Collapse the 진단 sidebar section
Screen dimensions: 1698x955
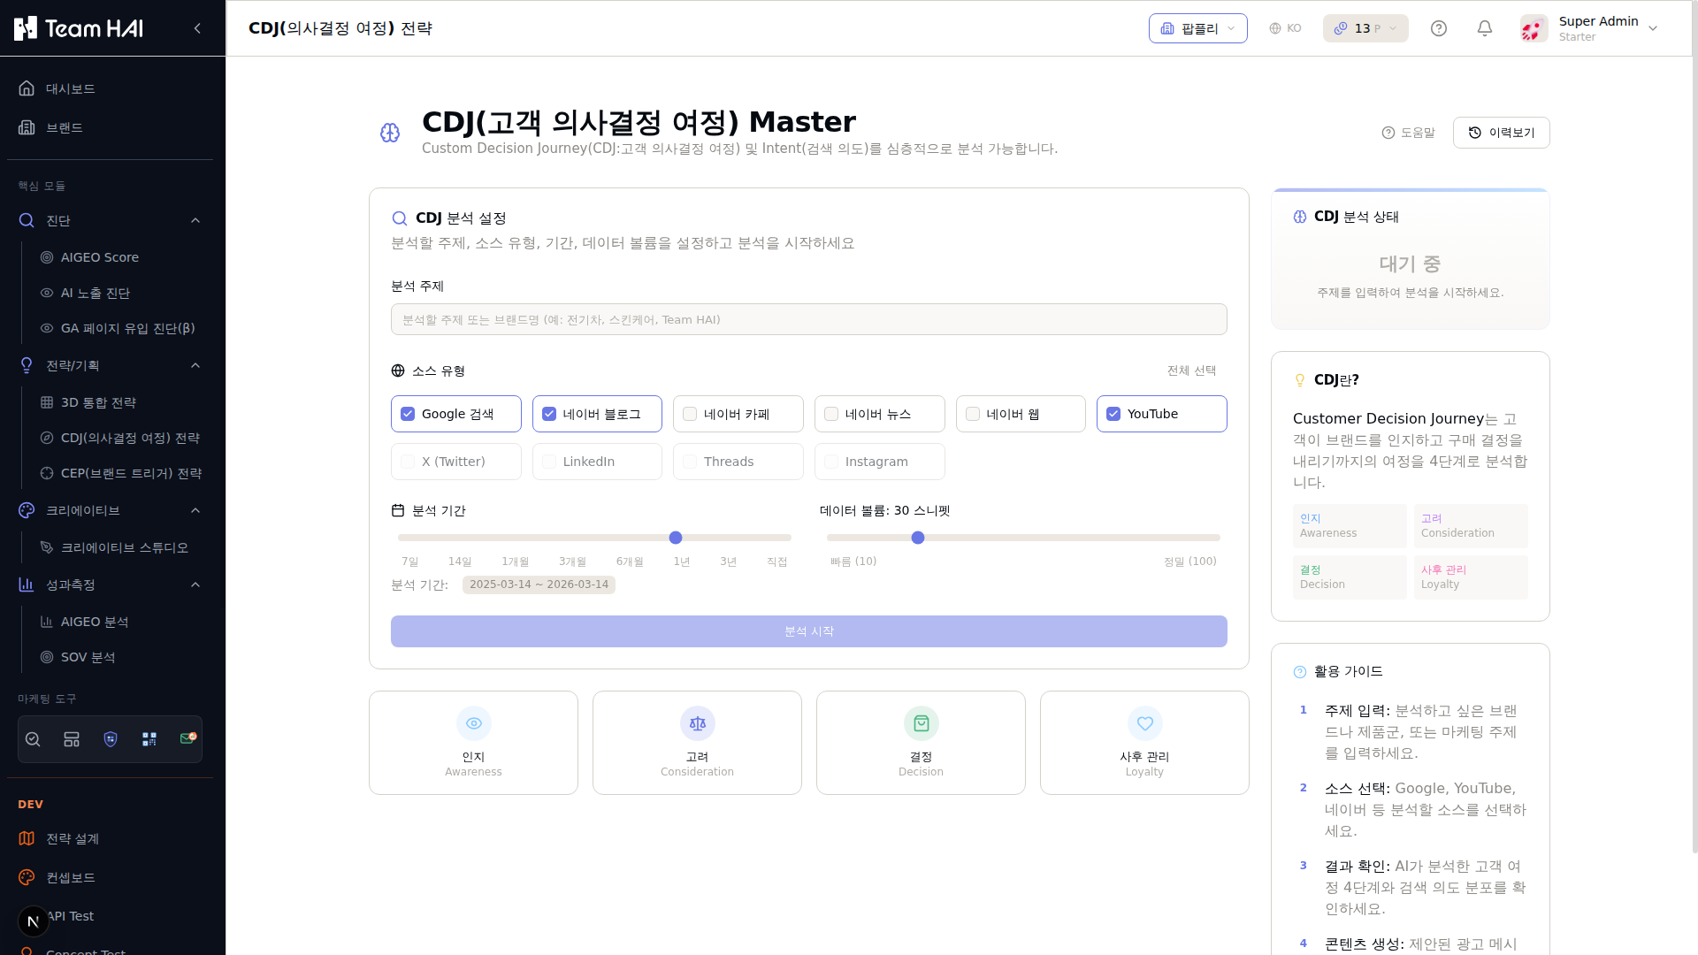[x=195, y=220]
